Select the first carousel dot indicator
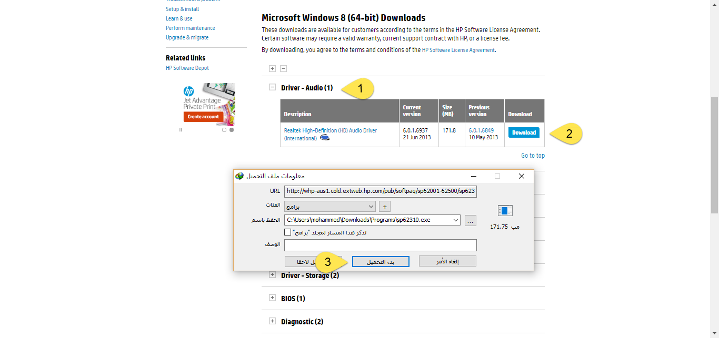Screen dimensions: 719x338 pos(224,130)
